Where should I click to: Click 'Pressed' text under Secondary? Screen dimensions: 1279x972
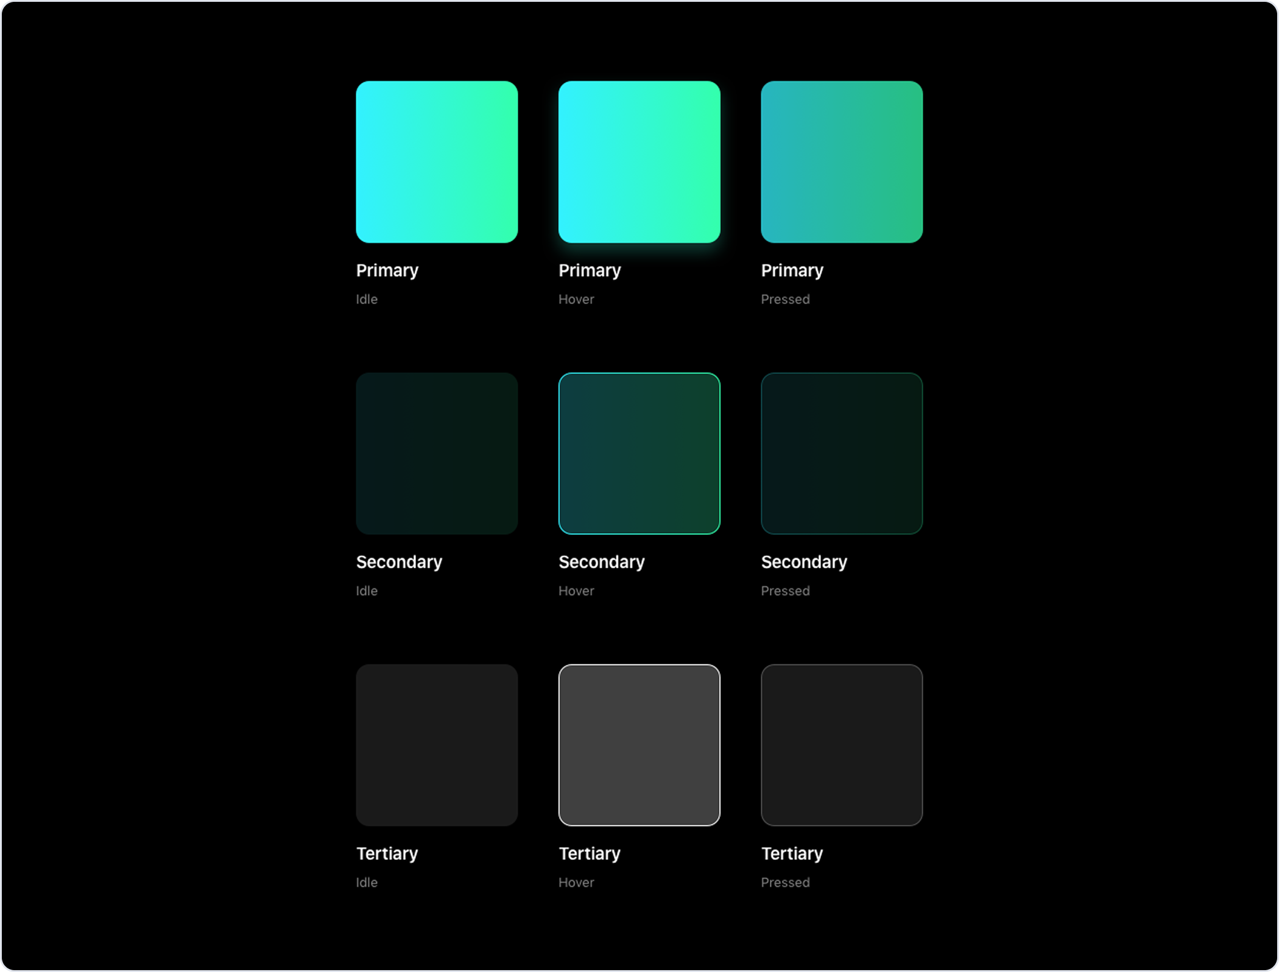[x=786, y=591]
